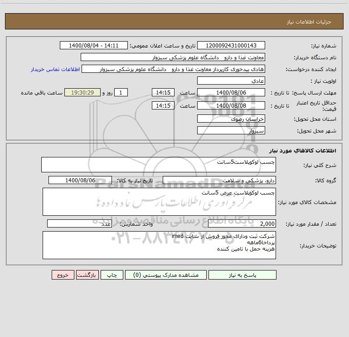Click the 'نام دستگاه خریدار:' label
The width and height of the screenshot is (349, 337).
[x=315, y=58]
